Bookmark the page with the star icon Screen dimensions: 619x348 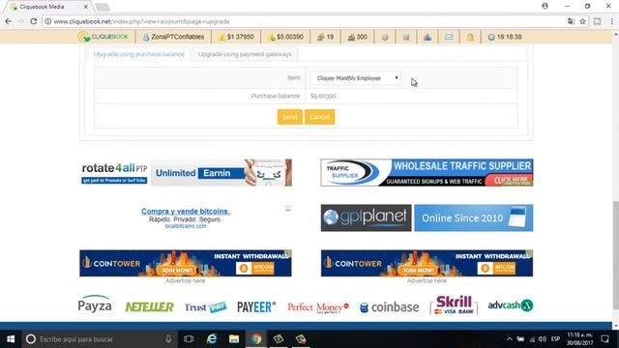click(x=582, y=21)
